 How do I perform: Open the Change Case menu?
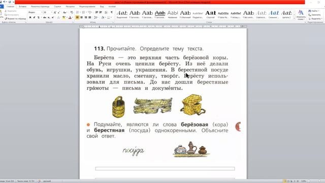pos(64,12)
